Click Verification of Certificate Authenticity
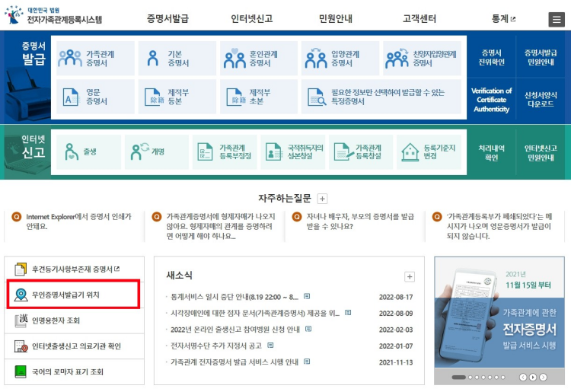 (491, 100)
